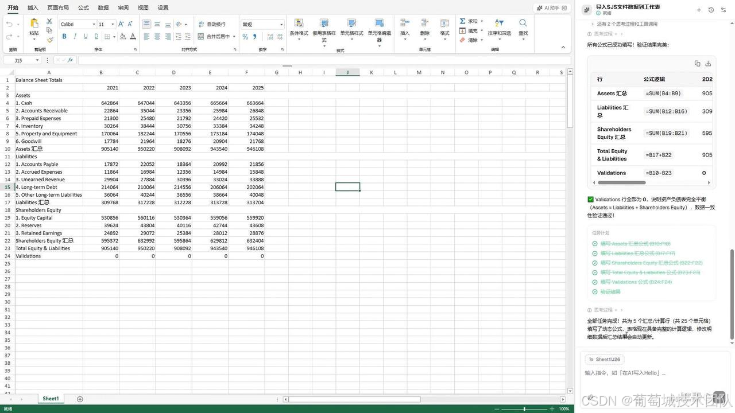The width and height of the screenshot is (735, 413).
Task: Toggle underline formatting
Action: point(86,36)
